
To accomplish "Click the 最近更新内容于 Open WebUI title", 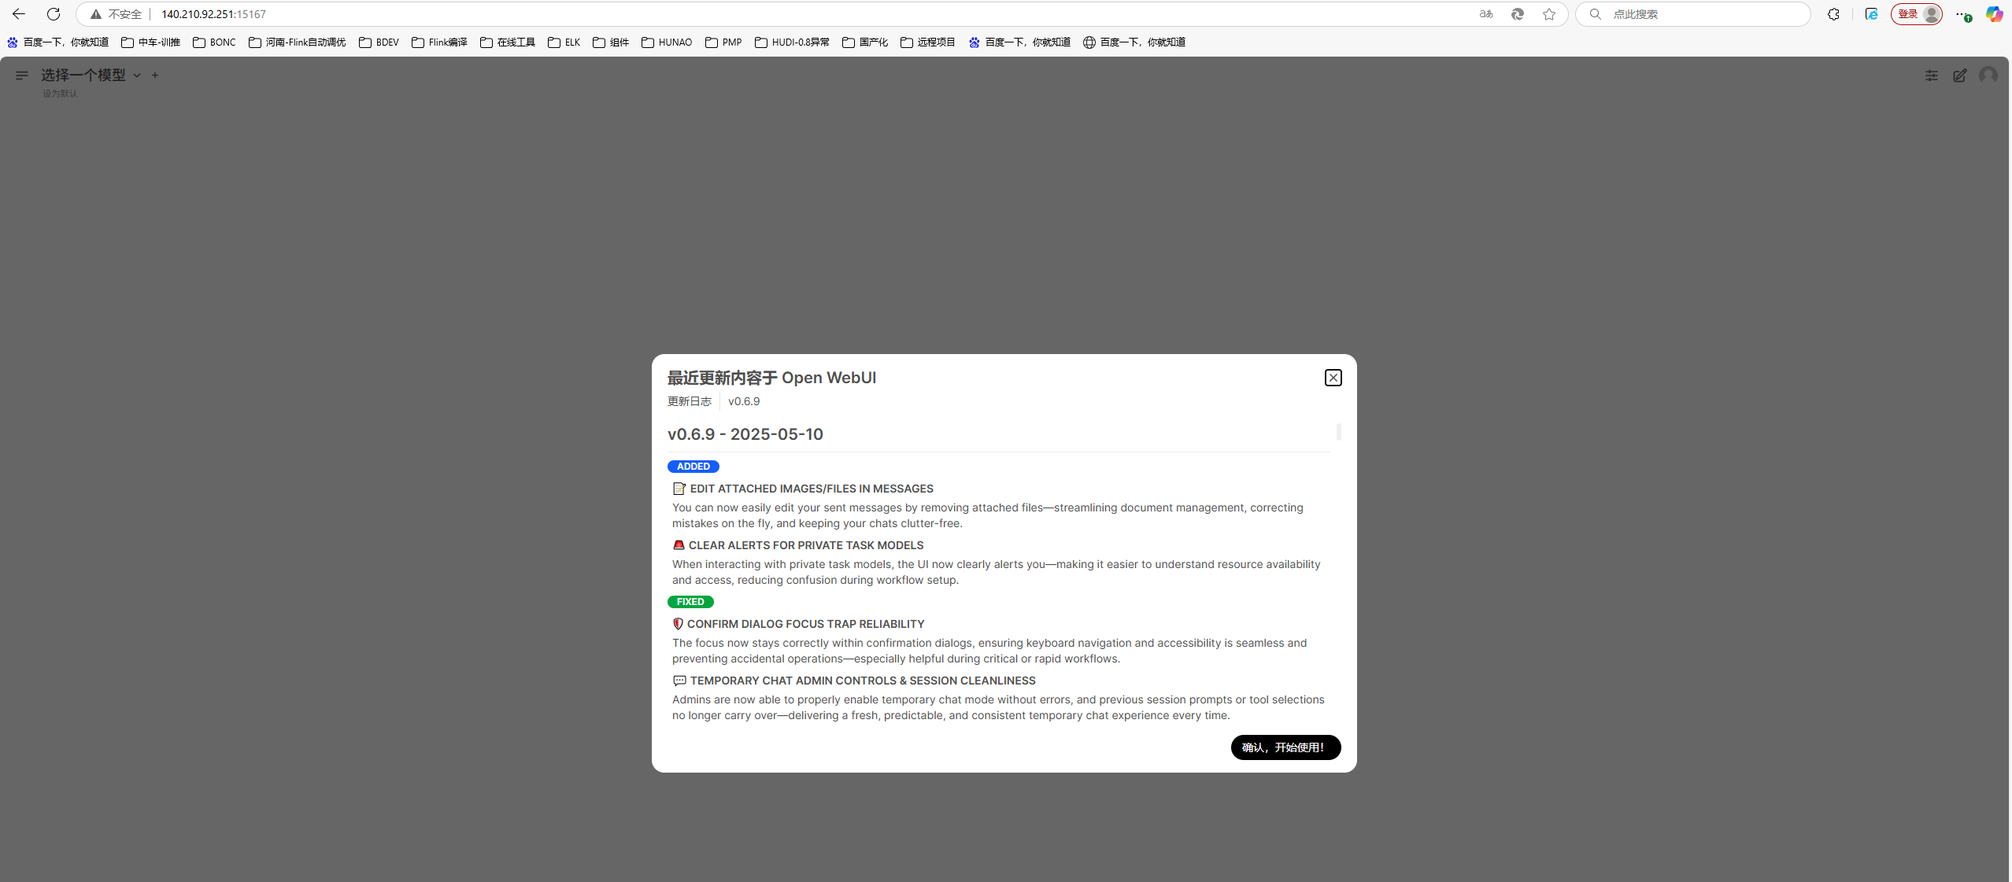I will click(x=771, y=378).
